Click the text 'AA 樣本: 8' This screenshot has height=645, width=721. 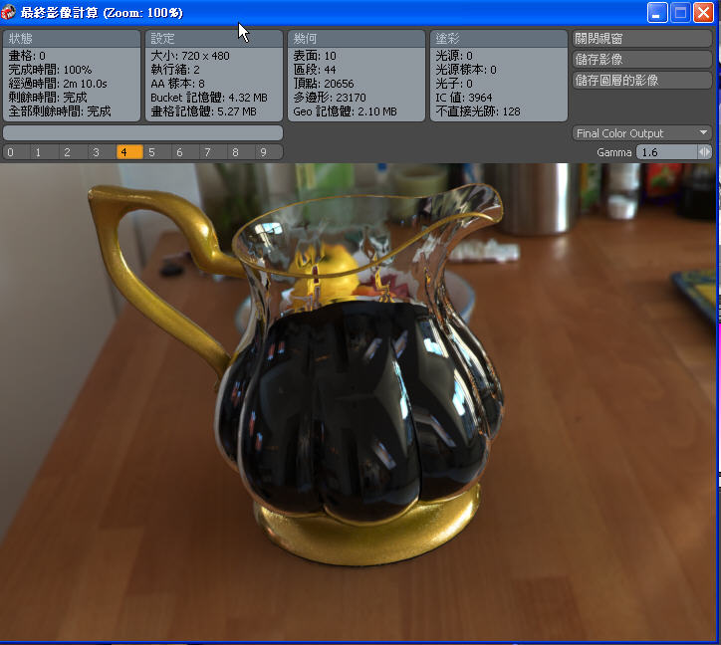(177, 84)
